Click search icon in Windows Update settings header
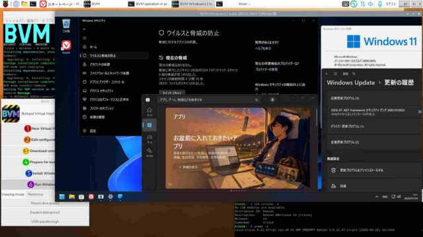This screenshot has height=237, width=423. (354, 74)
